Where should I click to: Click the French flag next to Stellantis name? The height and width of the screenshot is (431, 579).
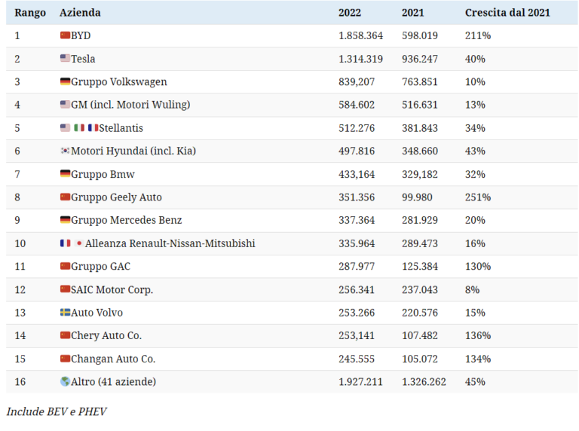(93, 127)
